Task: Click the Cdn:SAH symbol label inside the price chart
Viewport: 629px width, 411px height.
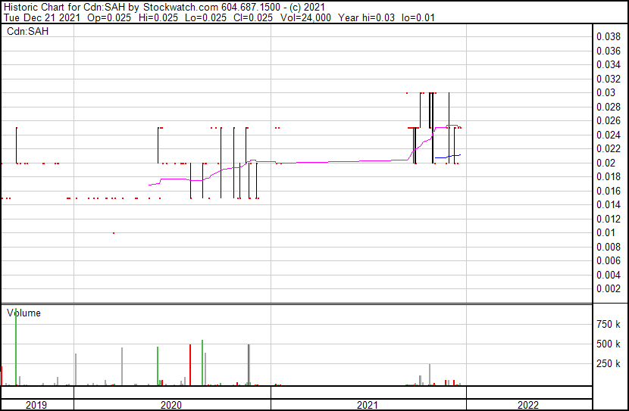Action: pos(27,31)
